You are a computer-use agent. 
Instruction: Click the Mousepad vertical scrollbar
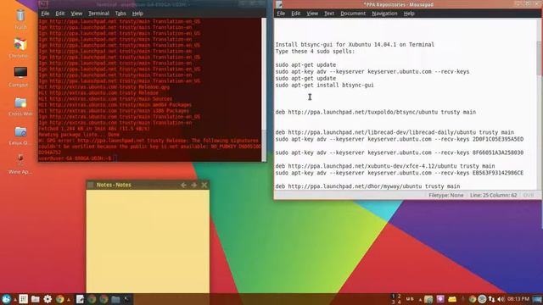539,103
